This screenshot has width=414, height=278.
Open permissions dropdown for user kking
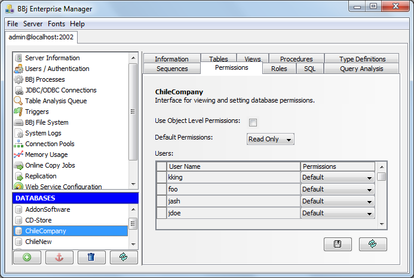coord(338,177)
